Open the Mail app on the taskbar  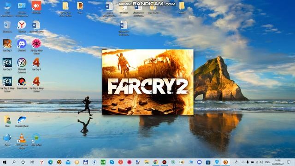pyautogui.click(x=68, y=162)
